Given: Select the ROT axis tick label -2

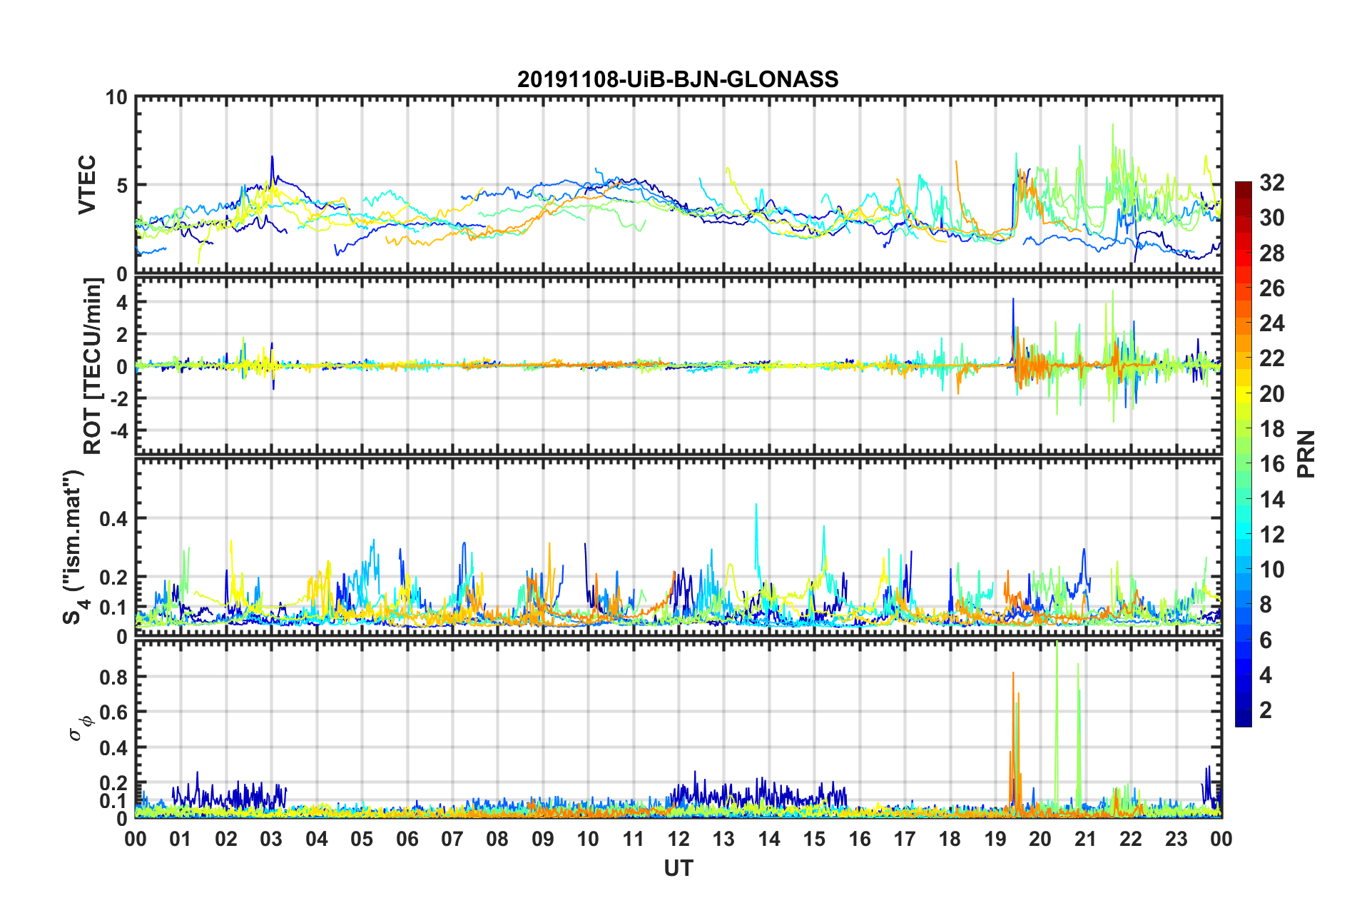Looking at the screenshot, I should coord(118,398).
